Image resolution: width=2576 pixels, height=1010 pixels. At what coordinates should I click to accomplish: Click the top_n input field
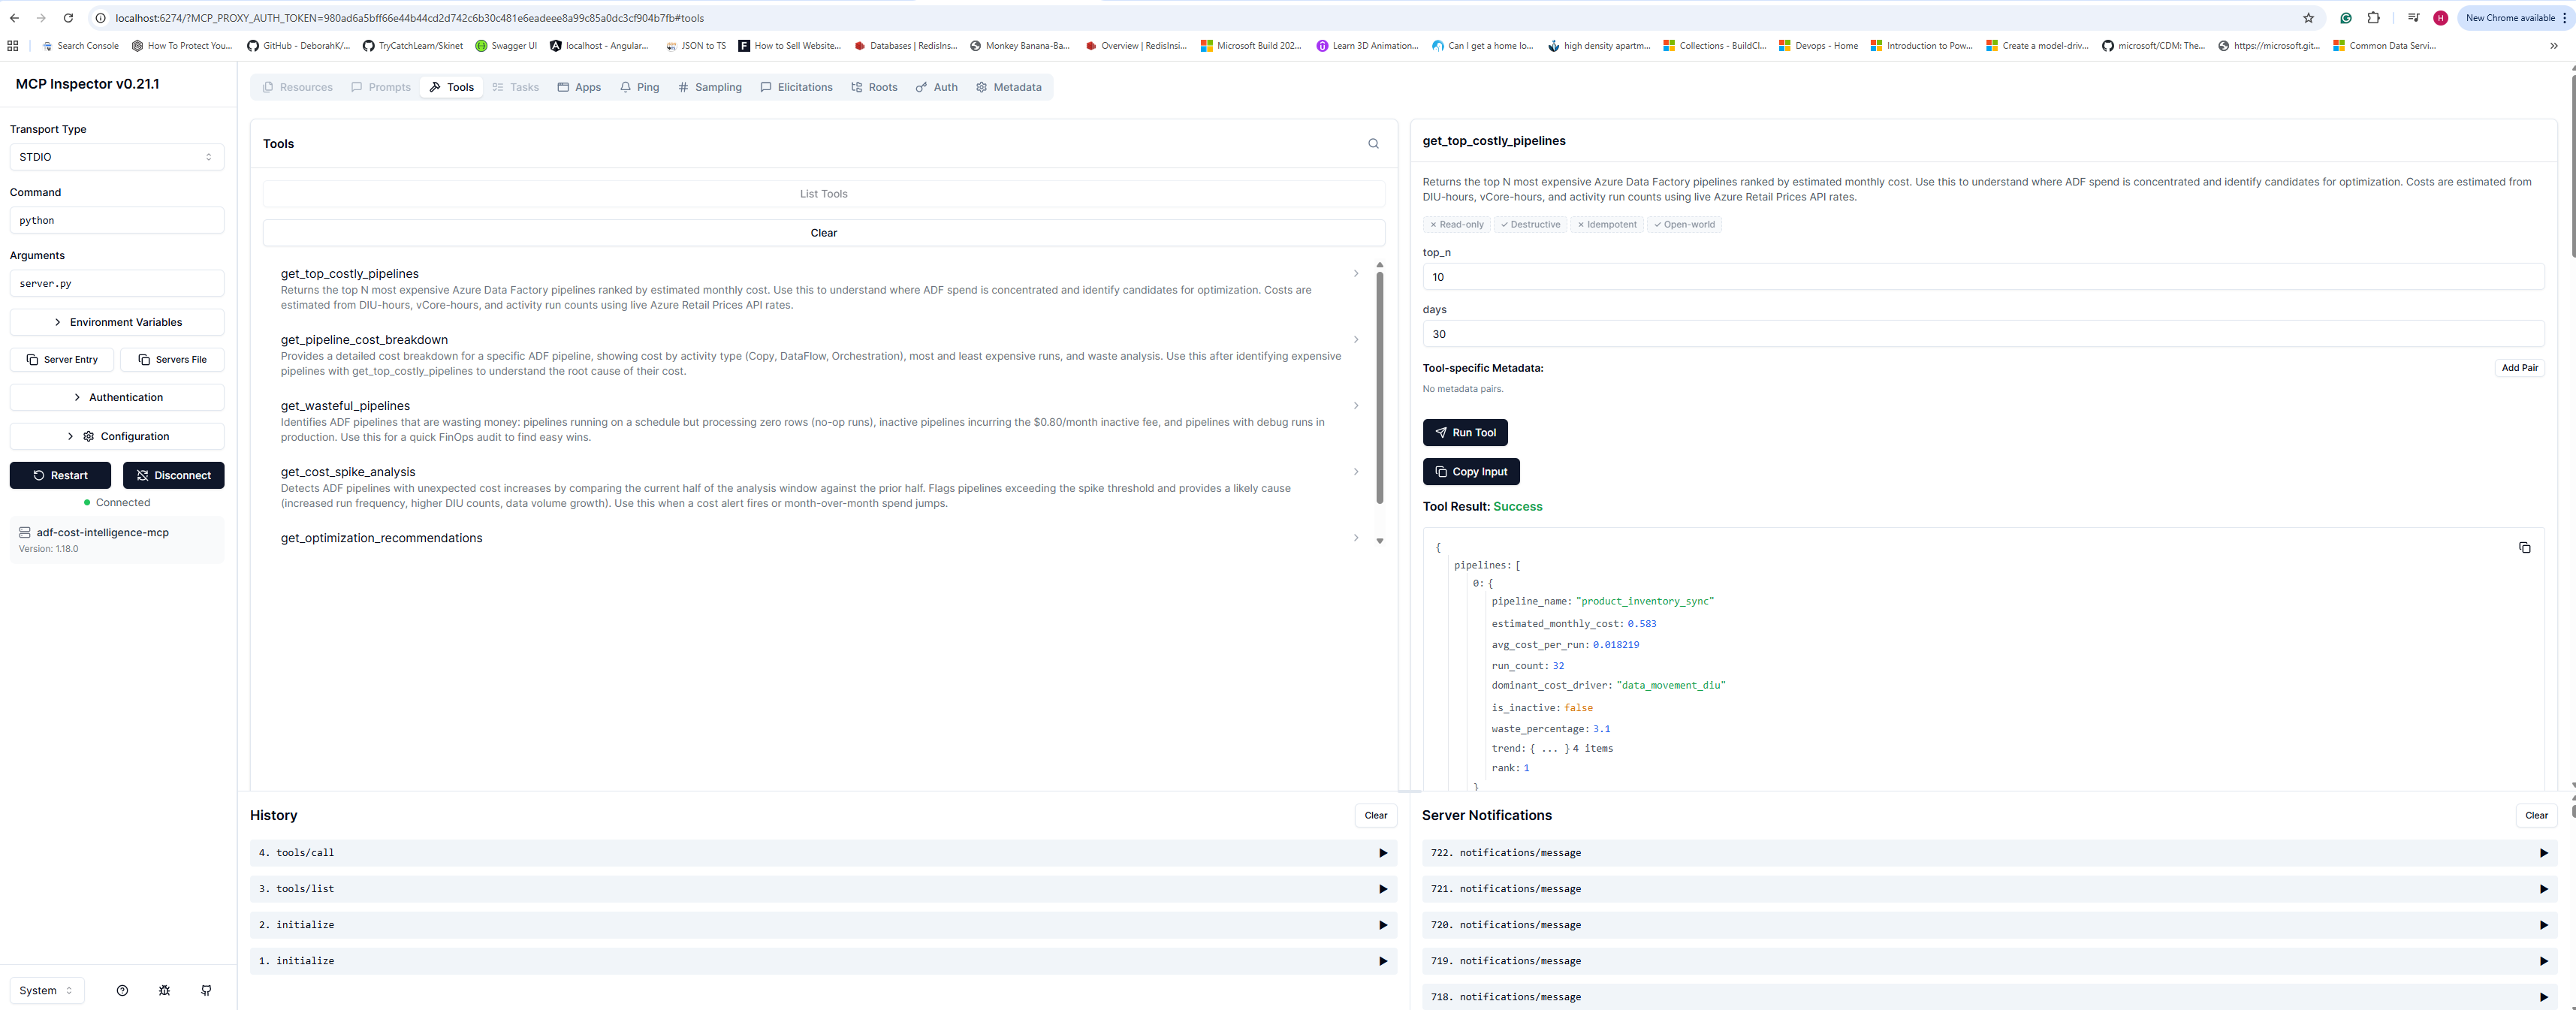tap(1983, 278)
